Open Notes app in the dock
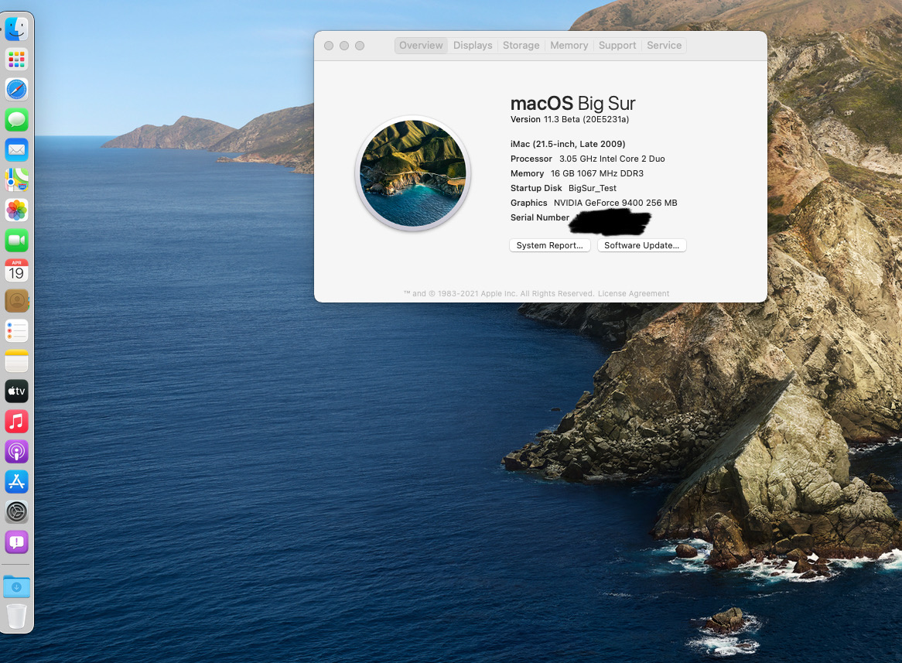 (x=17, y=361)
